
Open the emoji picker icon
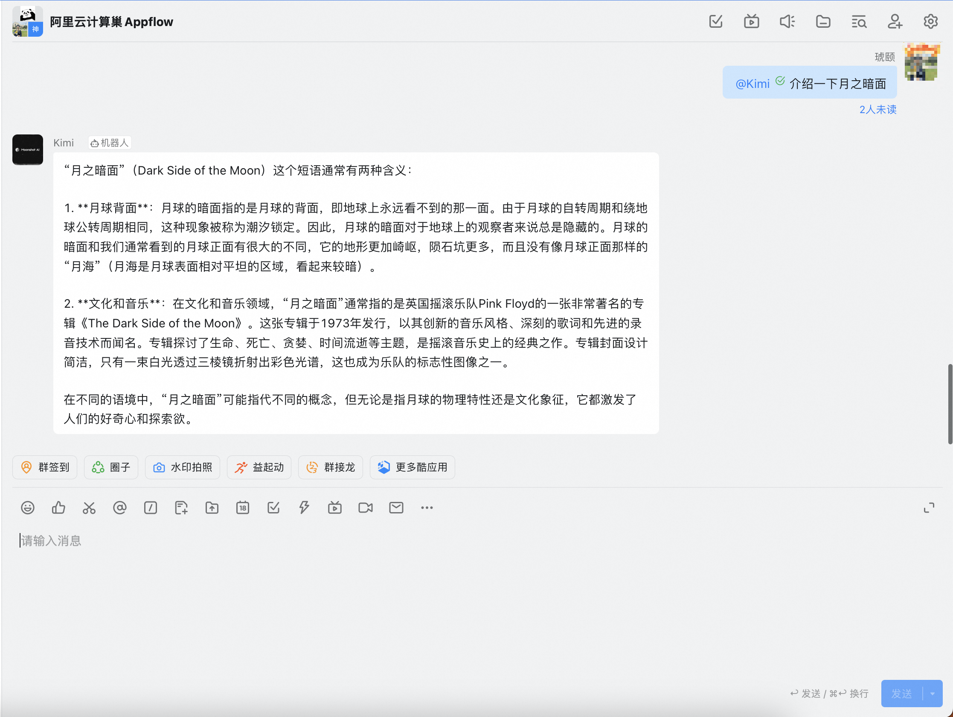point(28,507)
